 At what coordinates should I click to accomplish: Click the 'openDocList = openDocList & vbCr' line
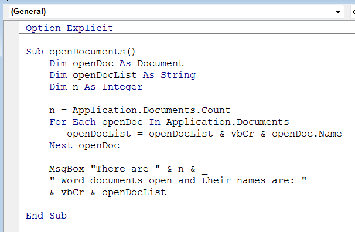(x=204, y=134)
